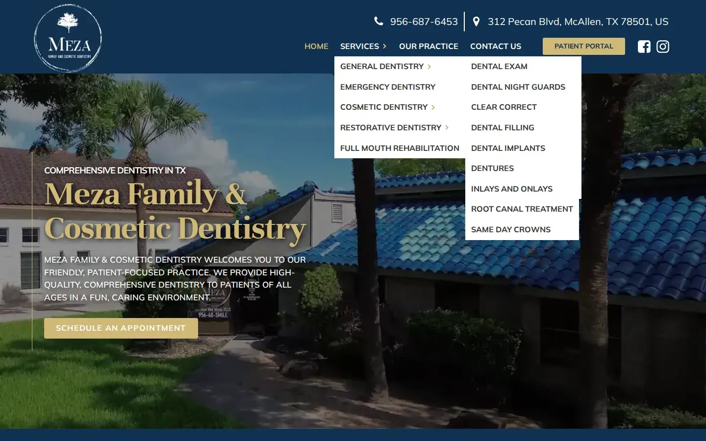Screen dimensions: 706x441
Task: Open Inlays and Onlays submenu item
Action: click(511, 189)
